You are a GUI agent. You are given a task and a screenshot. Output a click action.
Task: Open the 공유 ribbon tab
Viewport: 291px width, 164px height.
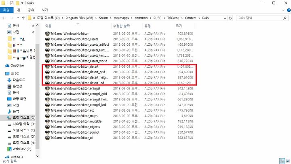pos(31,10)
